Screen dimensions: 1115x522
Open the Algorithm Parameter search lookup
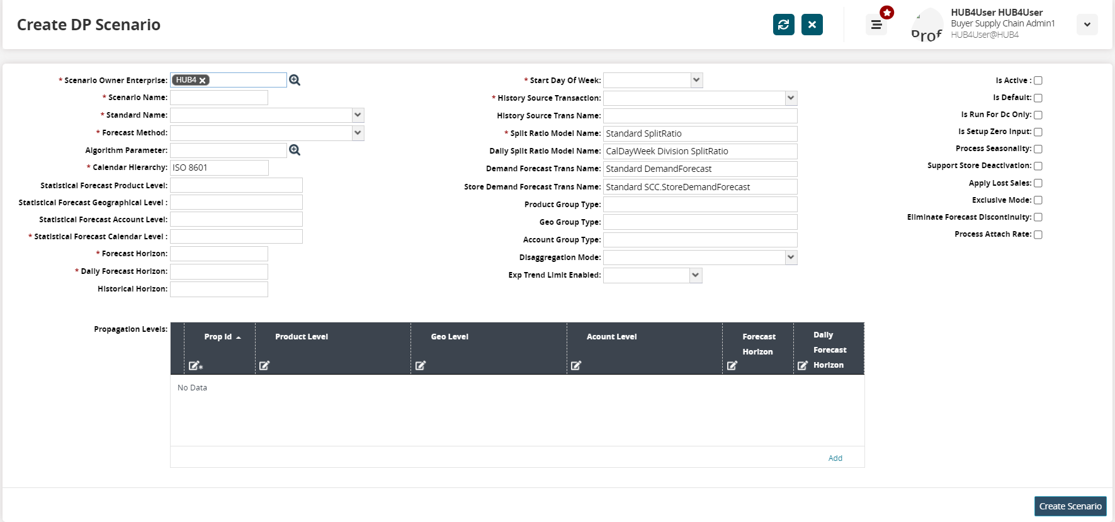[295, 150]
